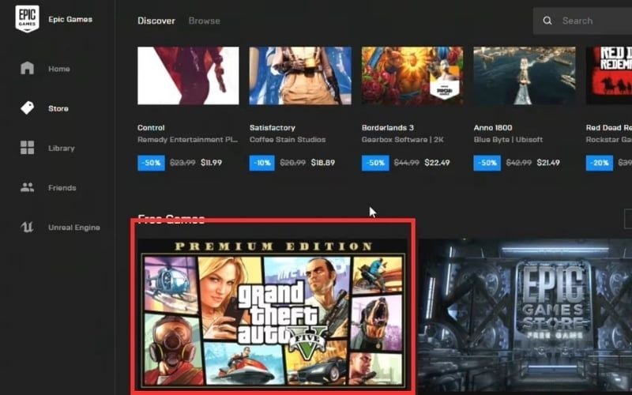Image resolution: width=632 pixels, height=395 pixels.
Task: Click the struck-through $42.99 price
Action: coord(519,163)
